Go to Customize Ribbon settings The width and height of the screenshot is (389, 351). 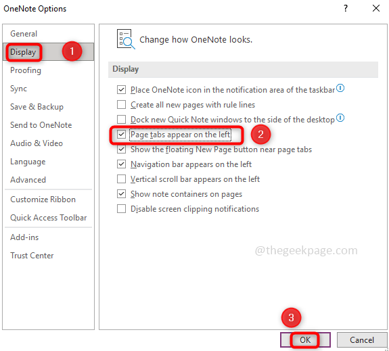(x=43, y=200)
